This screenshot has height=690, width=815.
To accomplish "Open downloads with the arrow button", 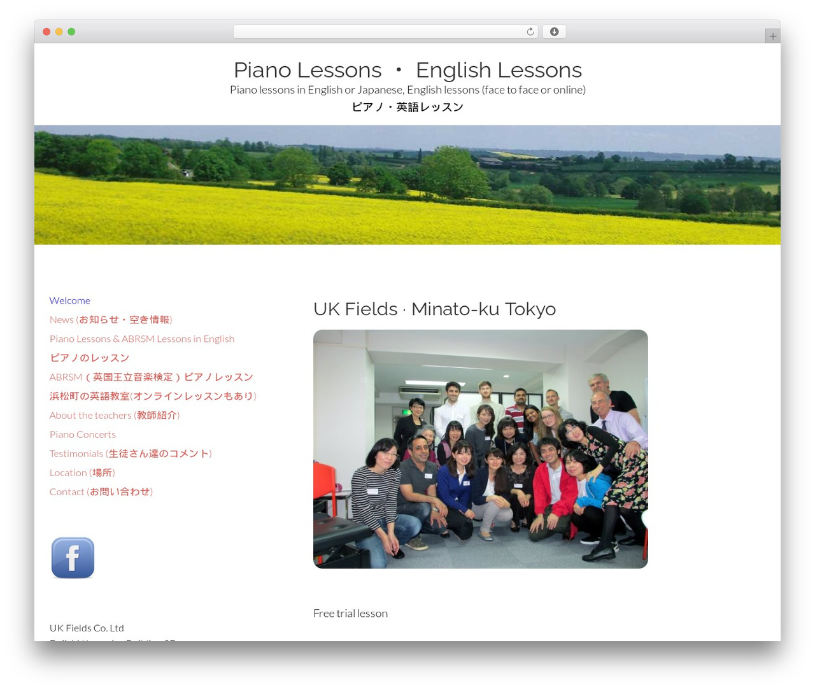I will pos(554,32).
